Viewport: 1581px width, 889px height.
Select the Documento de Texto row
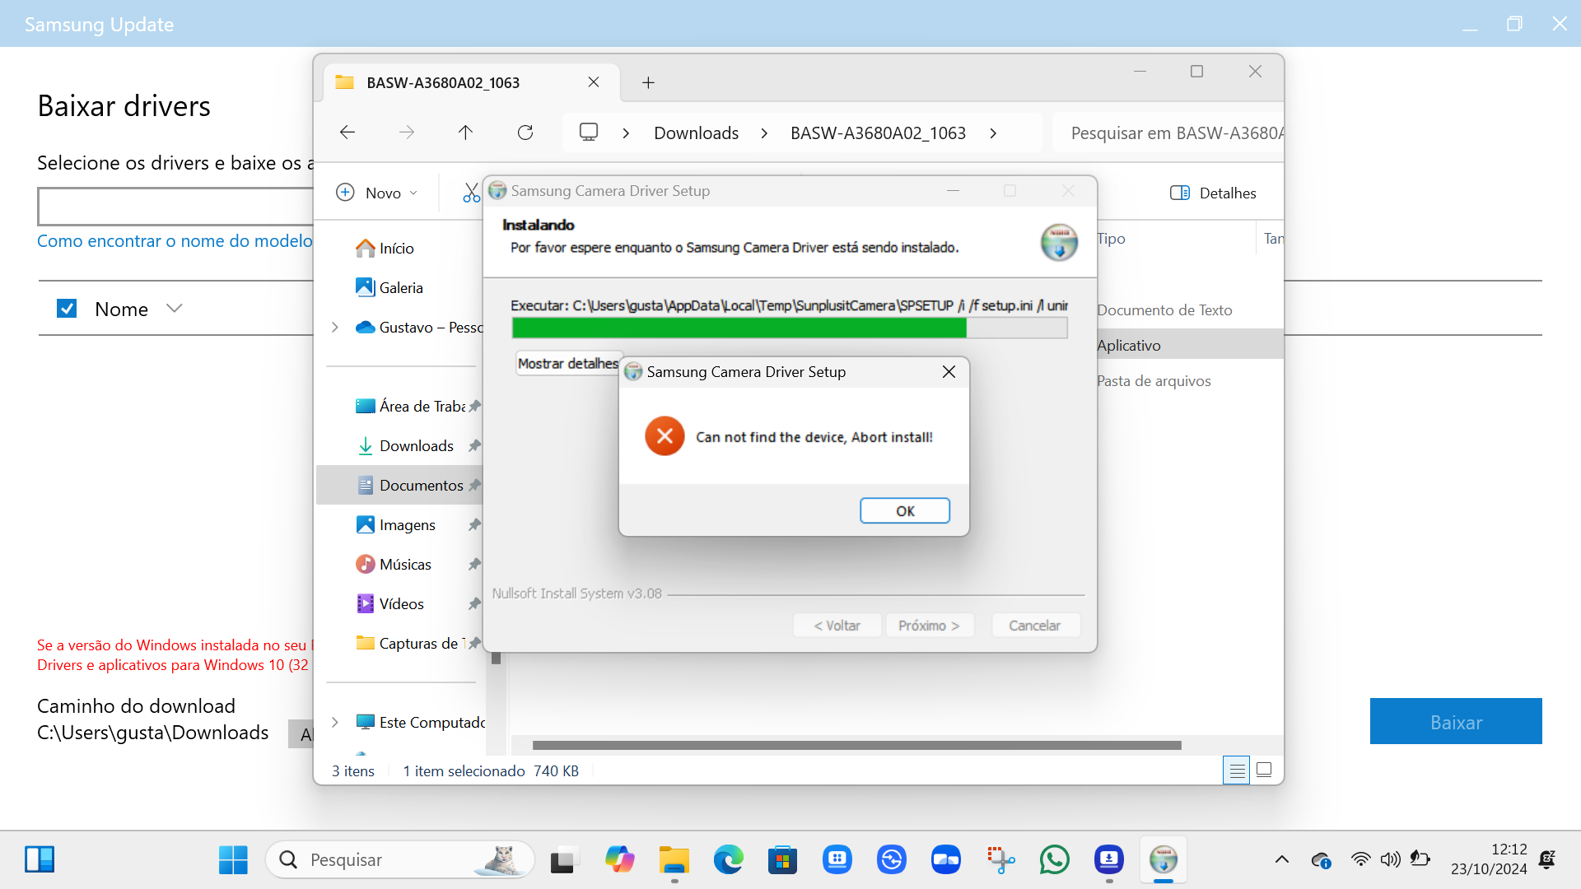[x=1164, y=310]
